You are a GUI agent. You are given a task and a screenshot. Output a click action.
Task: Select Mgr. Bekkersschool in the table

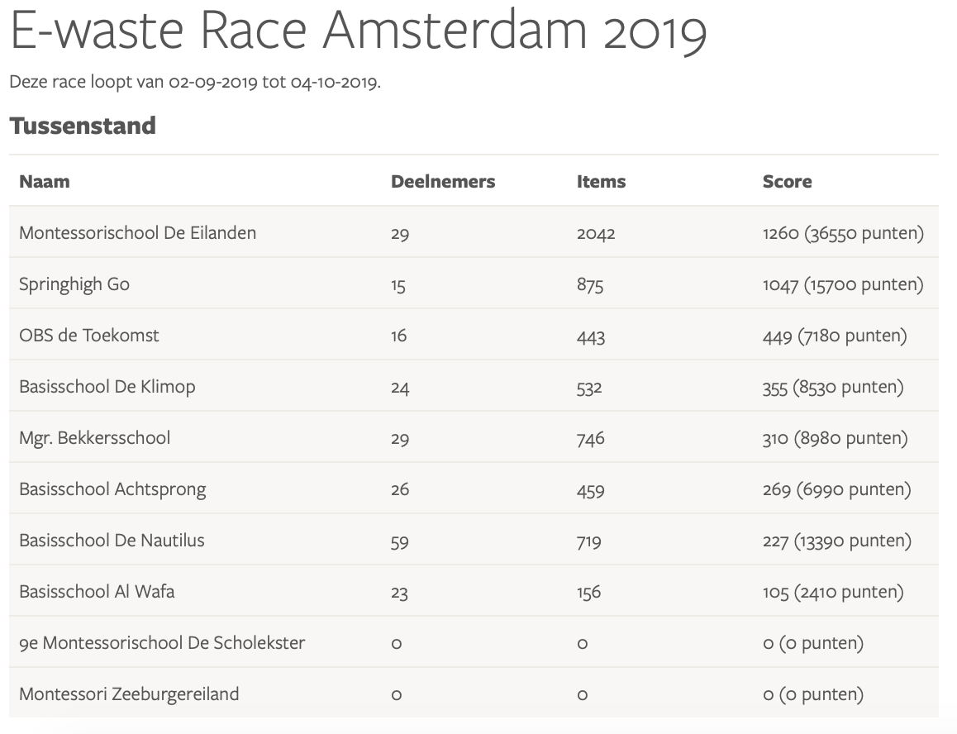click(94, 438)
